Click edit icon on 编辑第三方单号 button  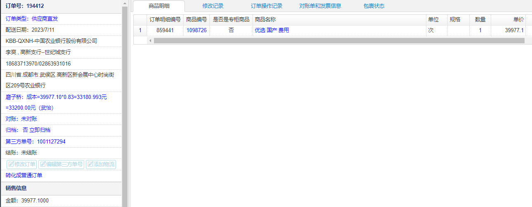(x=43, y=164)
